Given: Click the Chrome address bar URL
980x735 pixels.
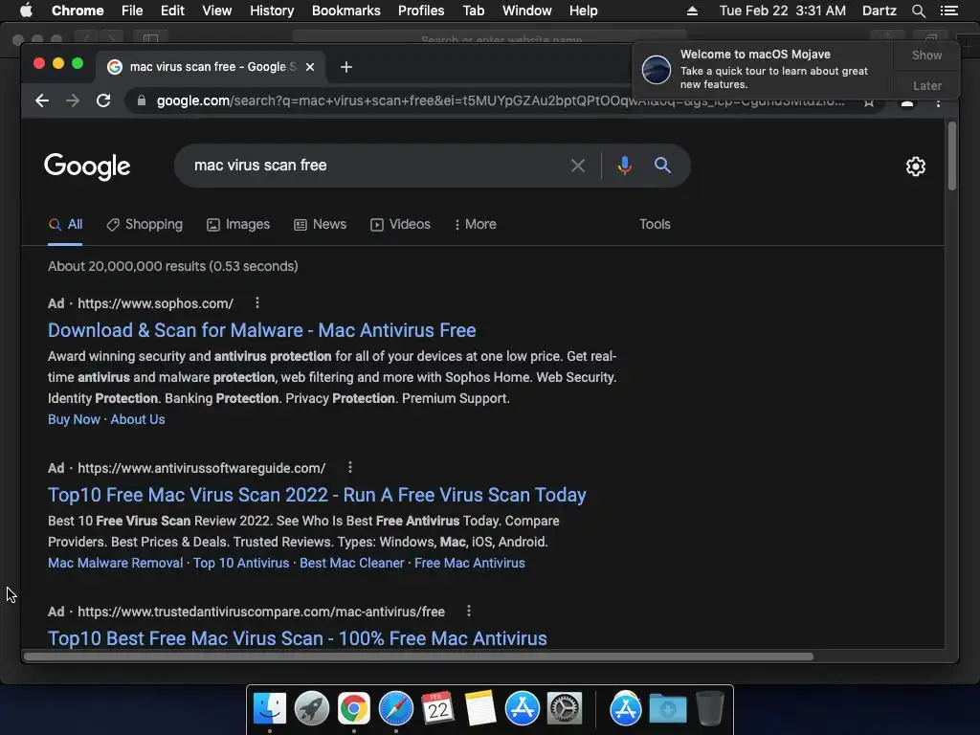Looking at the screenshot, I should [x=500, y=100].
